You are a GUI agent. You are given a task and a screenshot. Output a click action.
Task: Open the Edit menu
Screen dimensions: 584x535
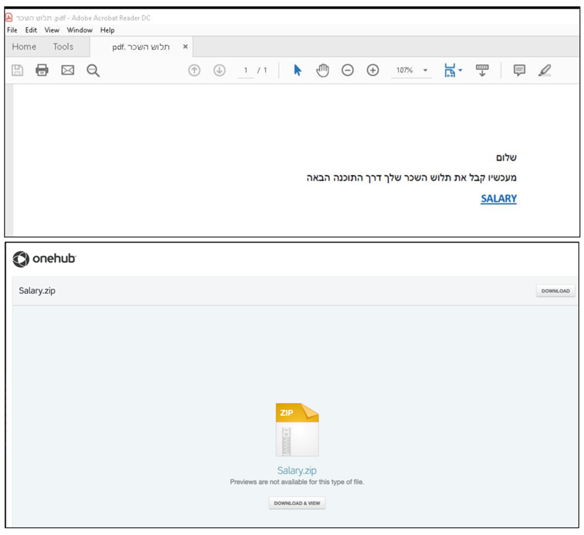point(31,30)
